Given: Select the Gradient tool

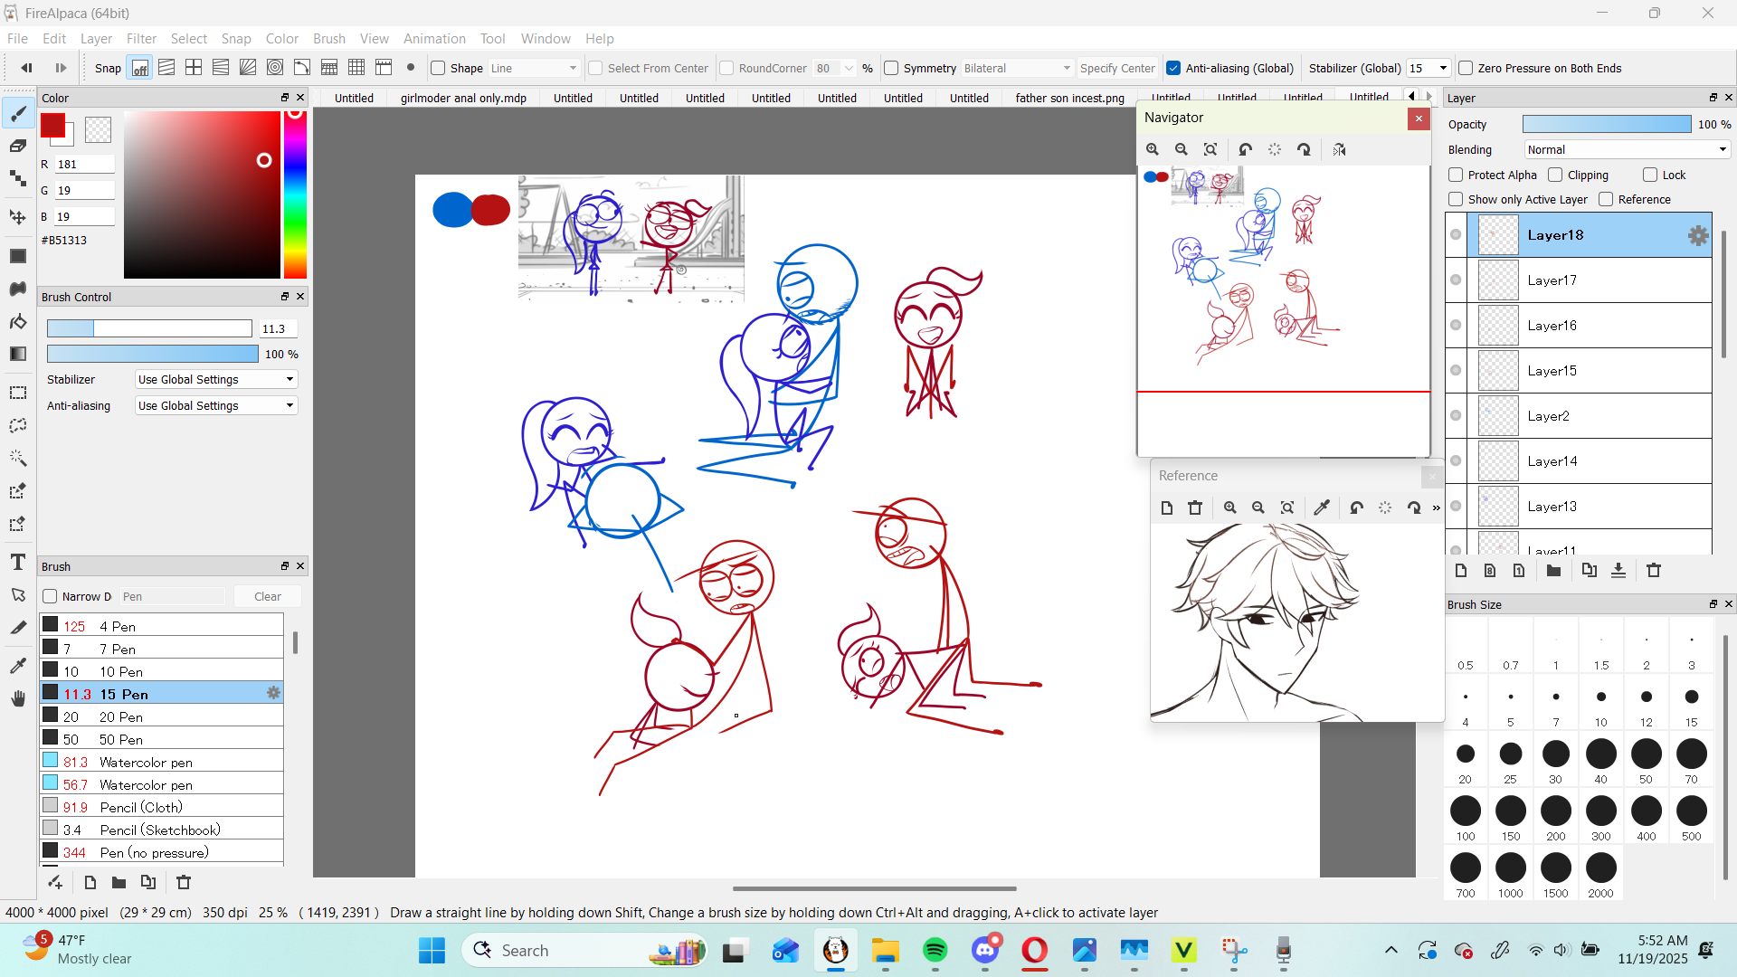Looking at the screenshot, I should [18, 354].
